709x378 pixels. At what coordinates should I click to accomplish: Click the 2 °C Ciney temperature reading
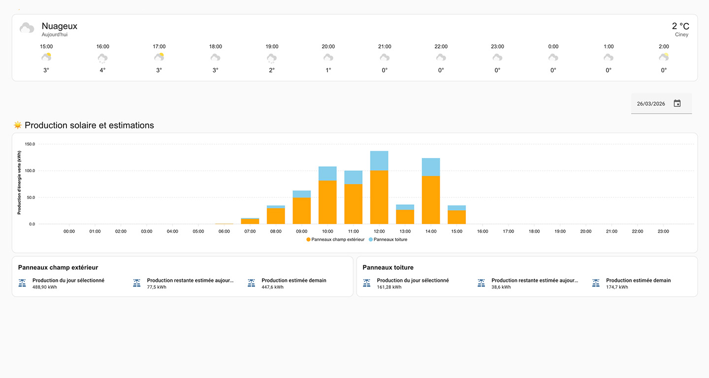[x=680, y=27]
